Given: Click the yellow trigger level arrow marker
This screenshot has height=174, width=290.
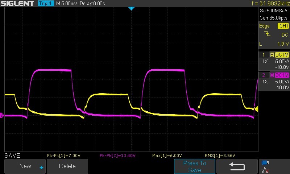Looking at the screenshot, I should tap(256, 109).
